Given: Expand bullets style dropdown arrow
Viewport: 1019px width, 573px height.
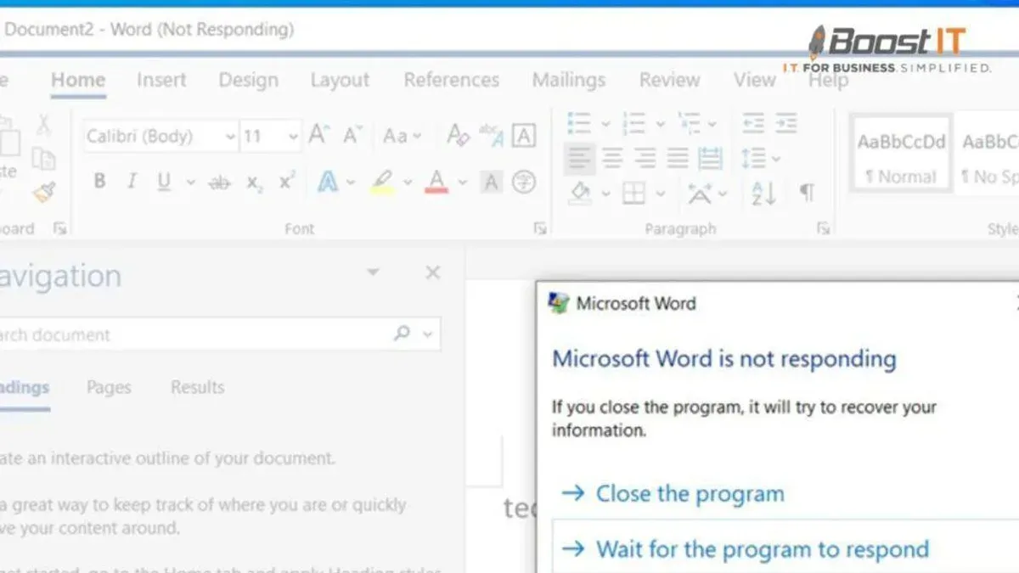Looking at the screenshot, I should 605,124.
